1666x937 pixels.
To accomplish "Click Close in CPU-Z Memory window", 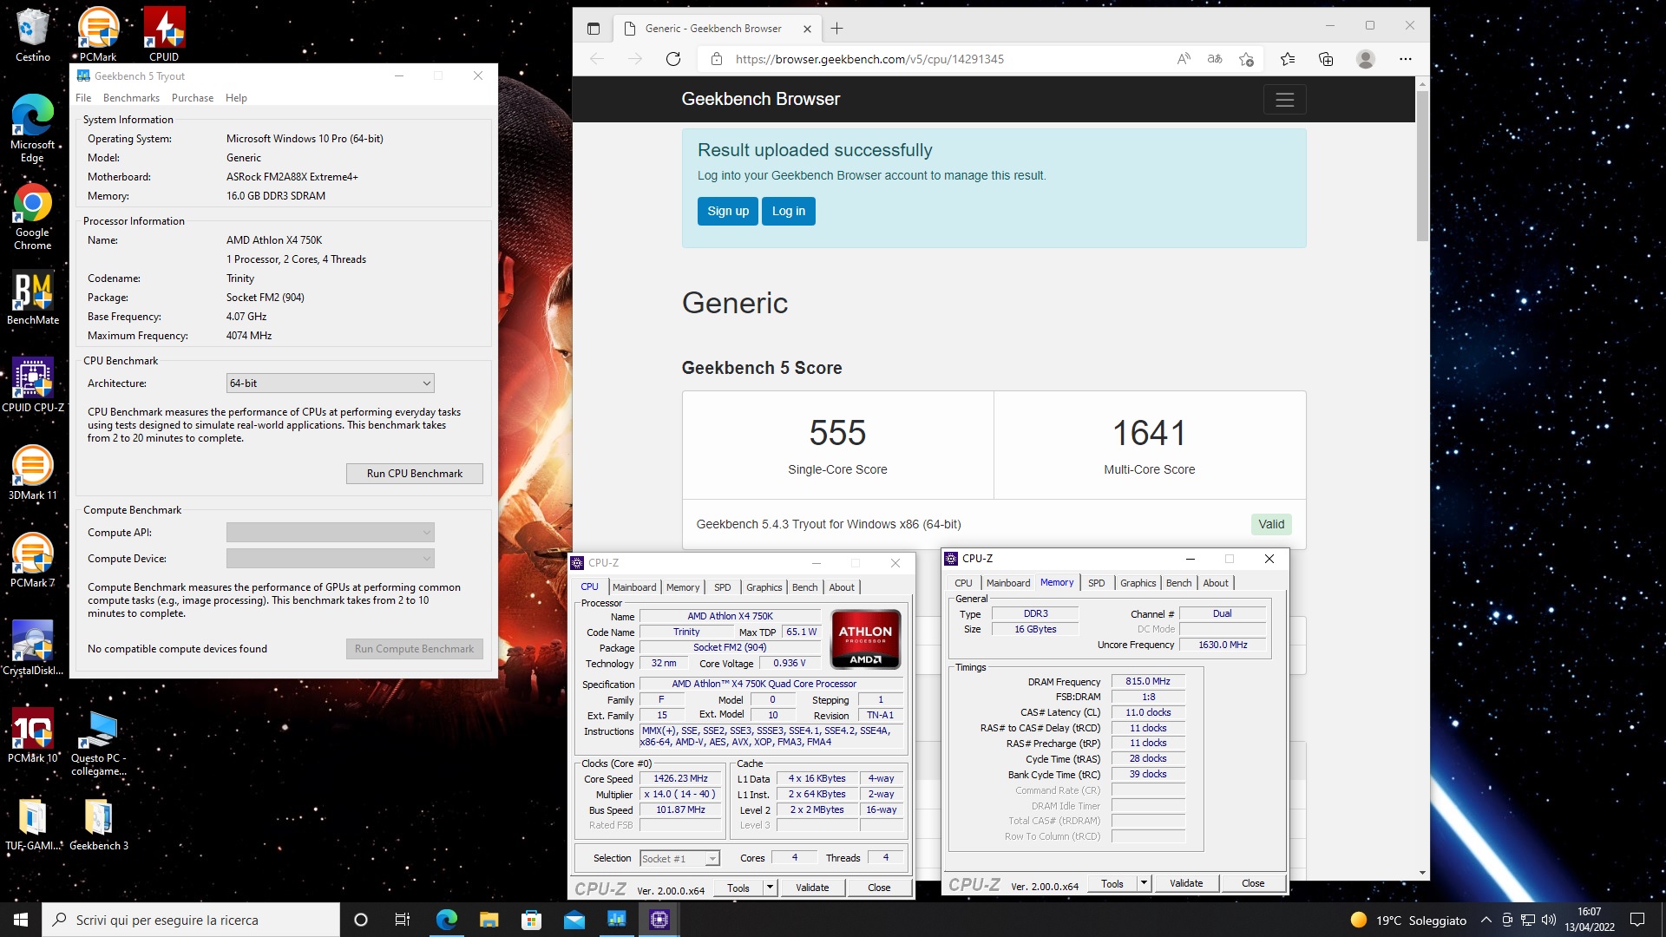I will click(1253, 883).
